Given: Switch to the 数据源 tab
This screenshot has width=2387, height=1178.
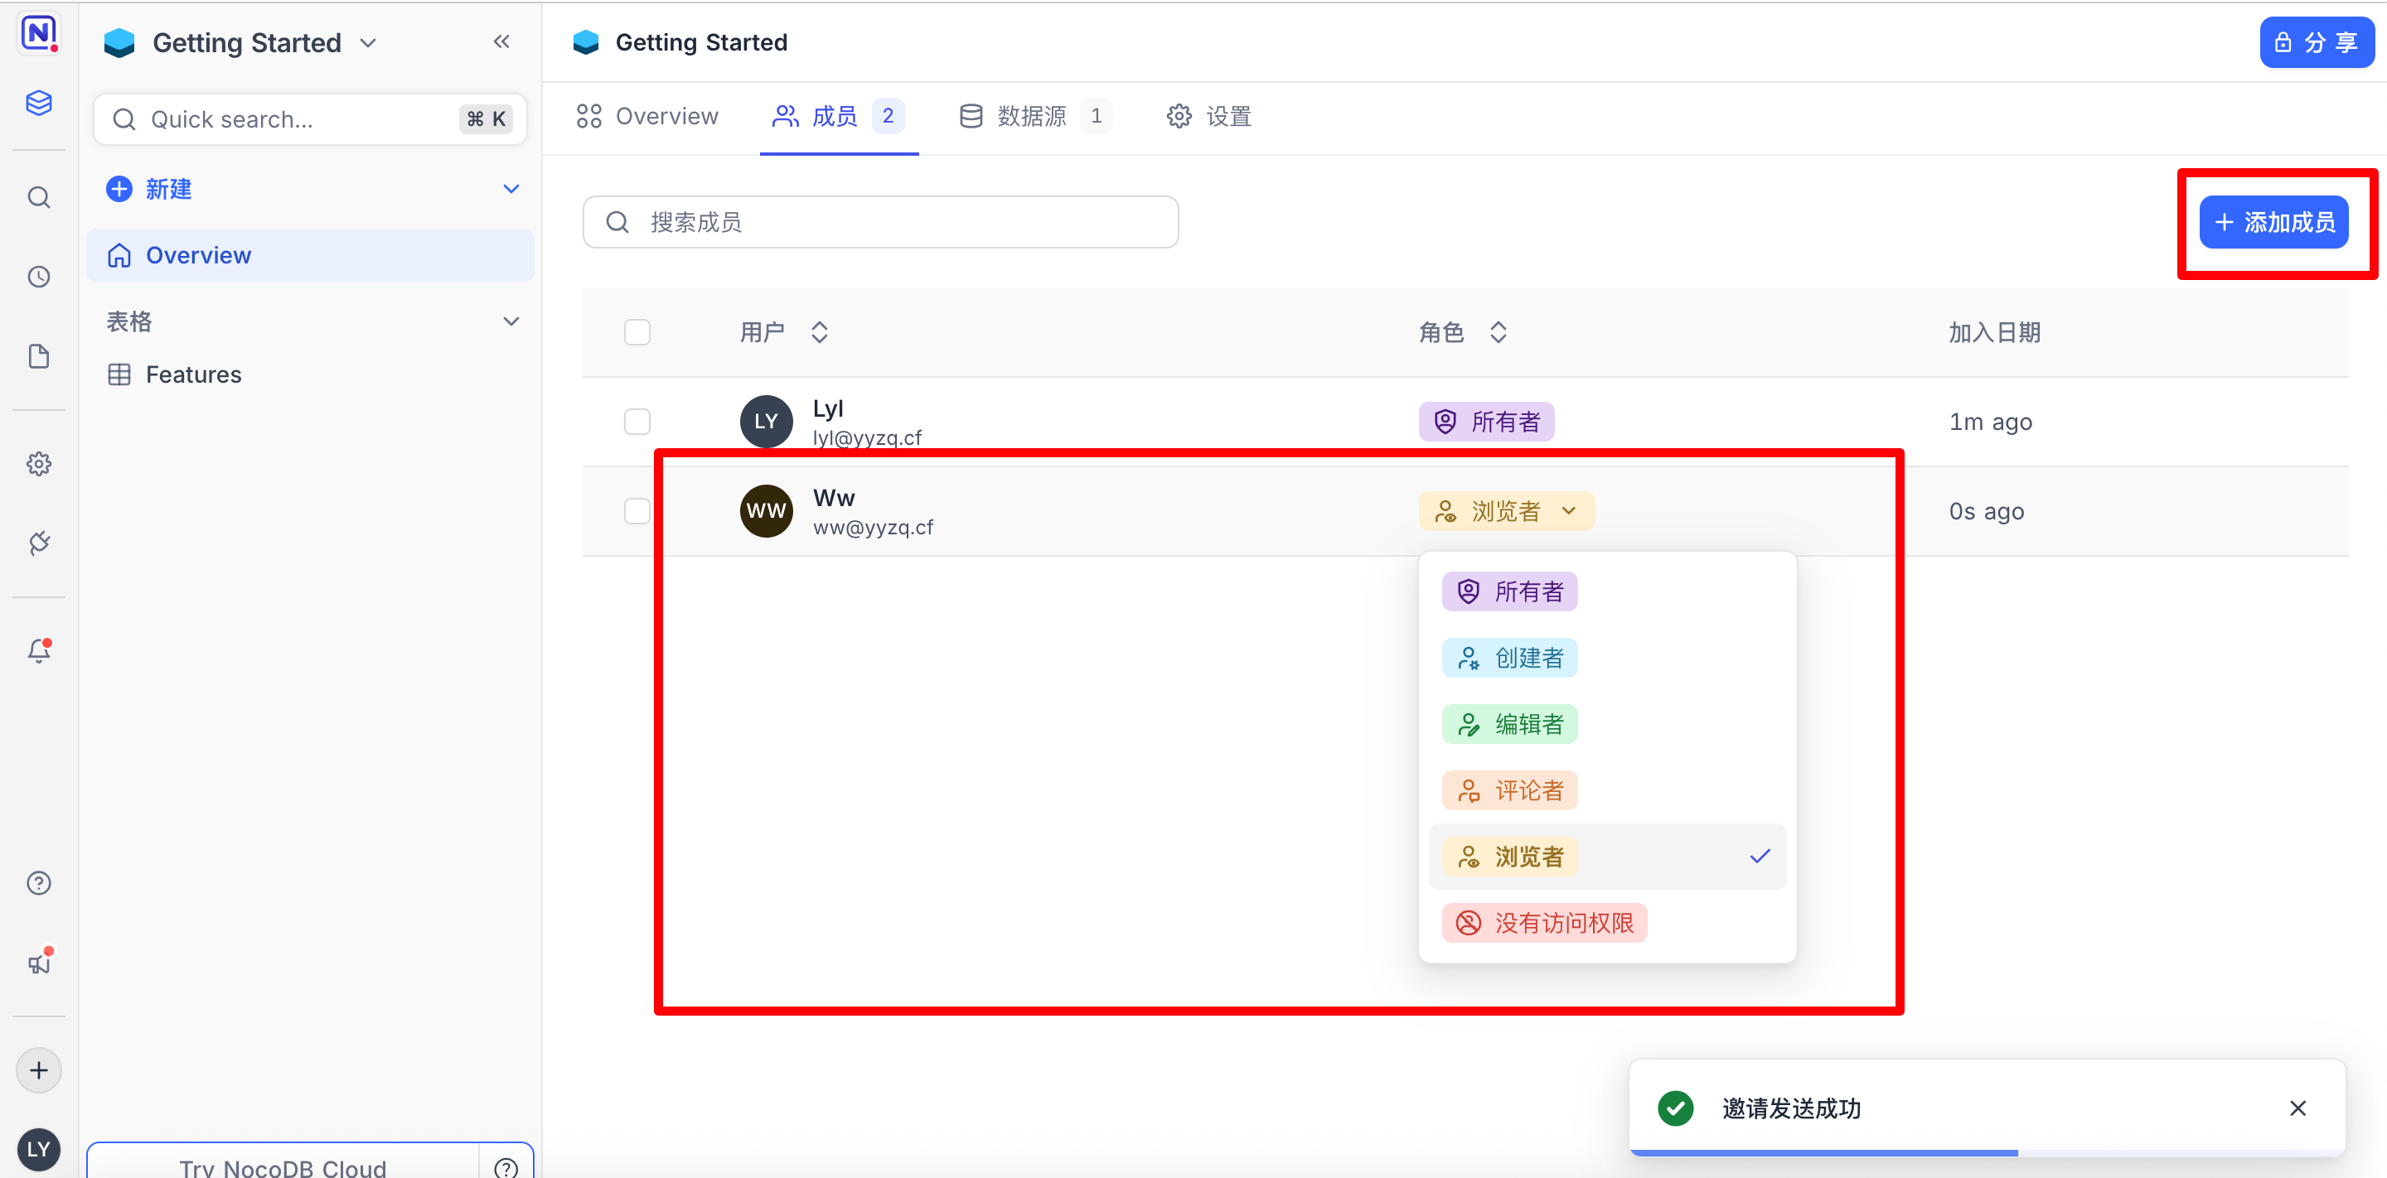Looking at the screenshot, I should 1032,117.
